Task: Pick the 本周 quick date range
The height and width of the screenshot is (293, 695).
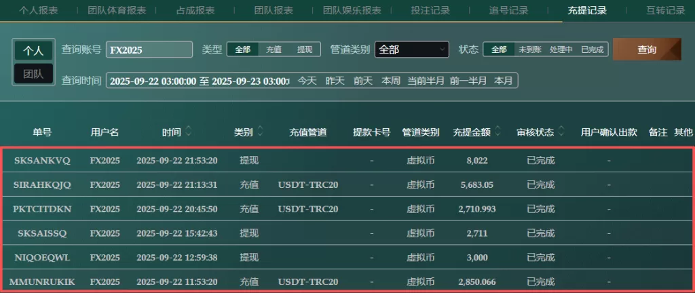Action: [x=390, y=81]
